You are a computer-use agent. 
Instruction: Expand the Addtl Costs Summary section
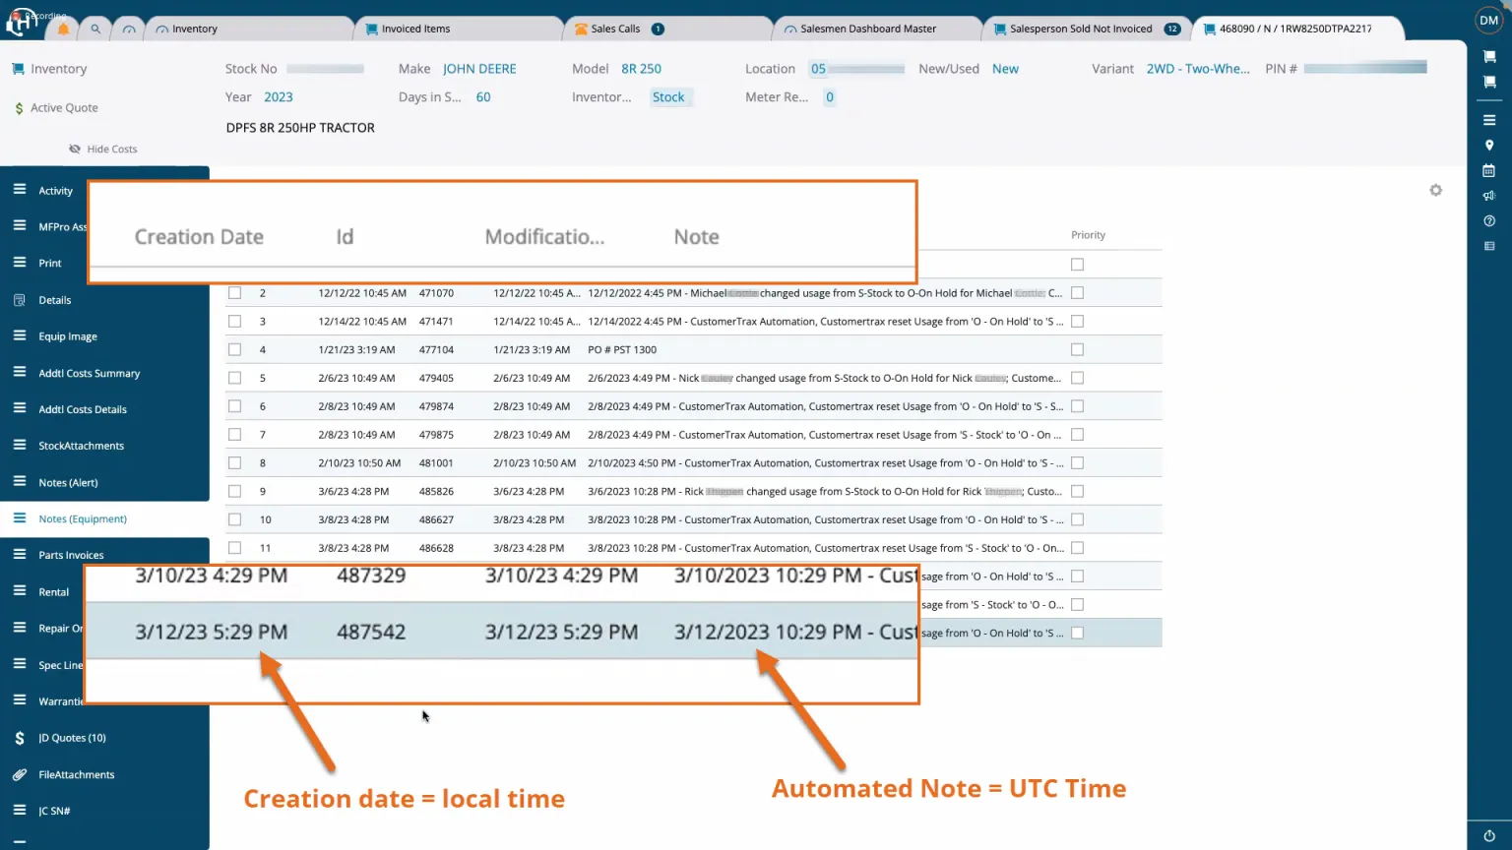coord(89,373)
